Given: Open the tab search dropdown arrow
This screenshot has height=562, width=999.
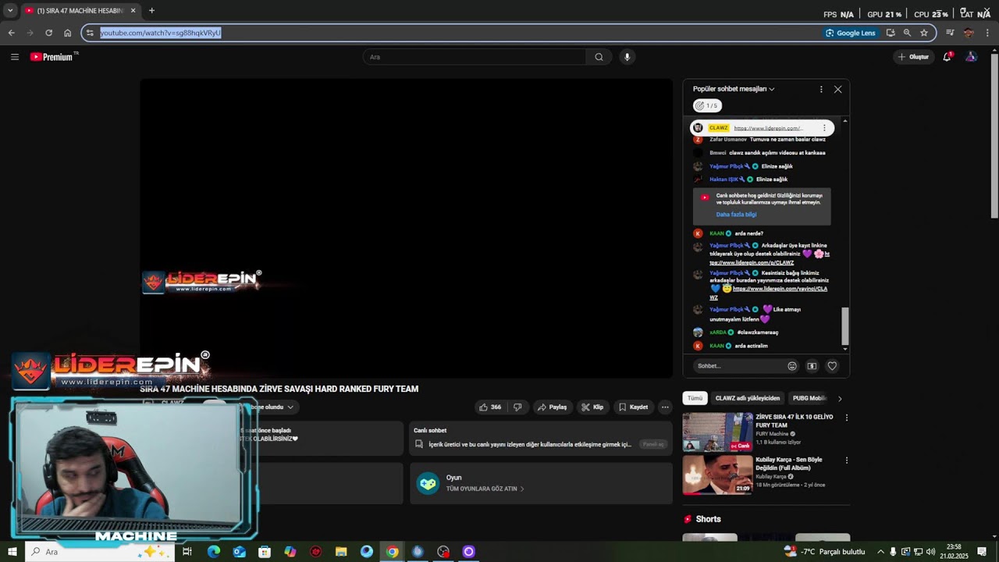Looking at the screenshot, I should (x=10, y=11).
